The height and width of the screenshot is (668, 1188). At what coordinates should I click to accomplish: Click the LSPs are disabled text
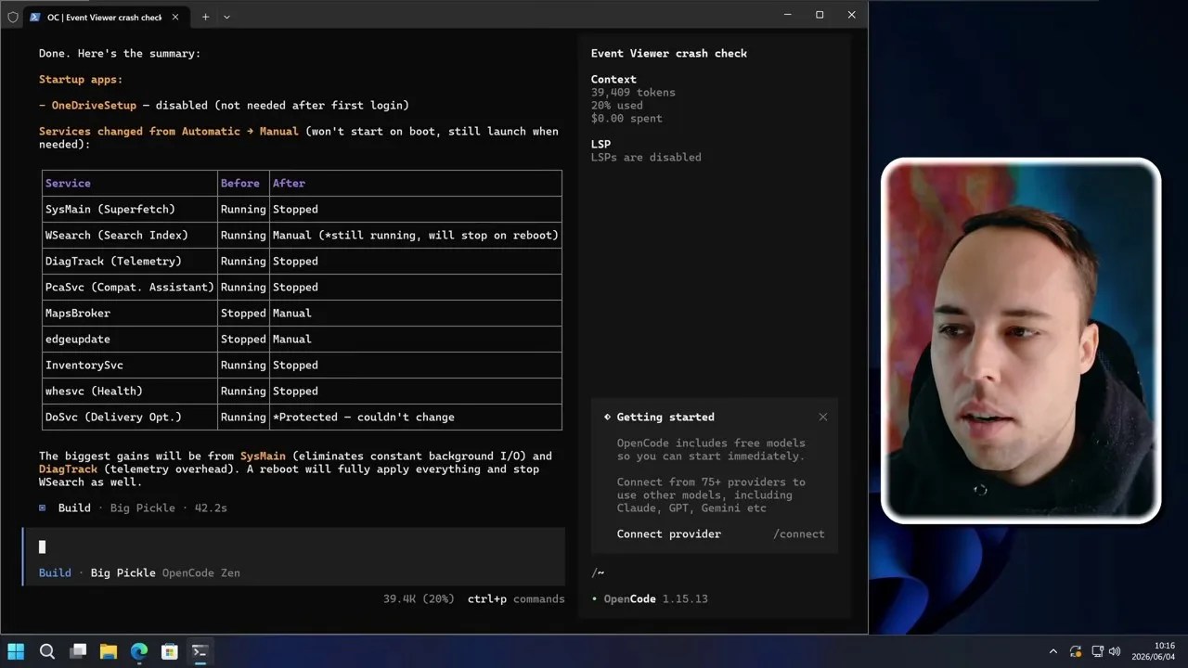646,158
